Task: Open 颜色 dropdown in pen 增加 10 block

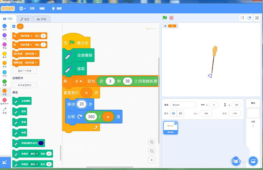Action: click(x=34, y=154)
